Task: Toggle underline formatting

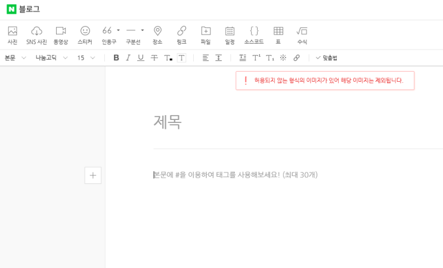Action: [141, 58]
